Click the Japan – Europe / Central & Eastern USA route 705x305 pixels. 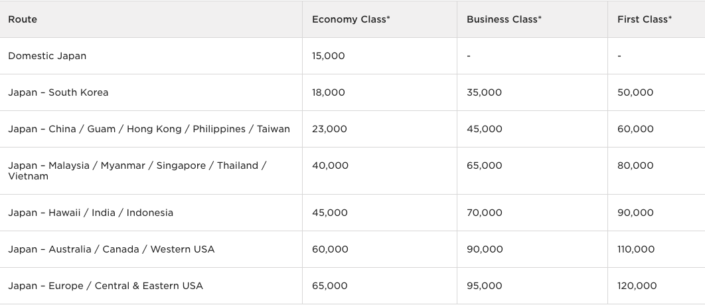(x=105, y=286)
